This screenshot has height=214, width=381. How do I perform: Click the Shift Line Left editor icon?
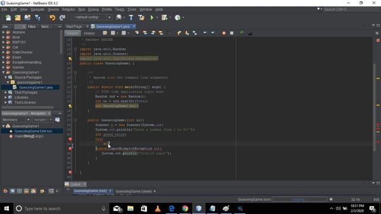(x=205, y=33)
